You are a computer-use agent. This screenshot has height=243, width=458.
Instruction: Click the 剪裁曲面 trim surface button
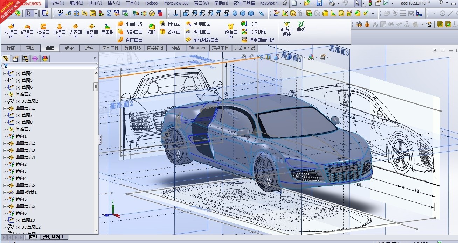pos(198,32)
